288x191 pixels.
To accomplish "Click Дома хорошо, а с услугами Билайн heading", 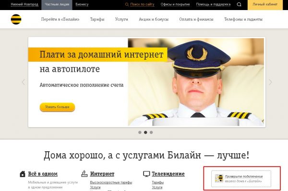I will click(146, 155).
